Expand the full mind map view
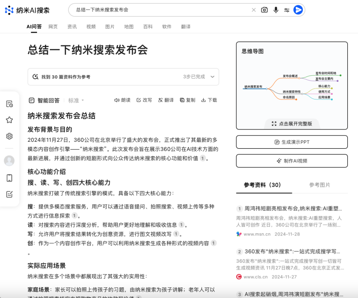The height and width of the screenshot is (298, 358). [x=292, y=124]
